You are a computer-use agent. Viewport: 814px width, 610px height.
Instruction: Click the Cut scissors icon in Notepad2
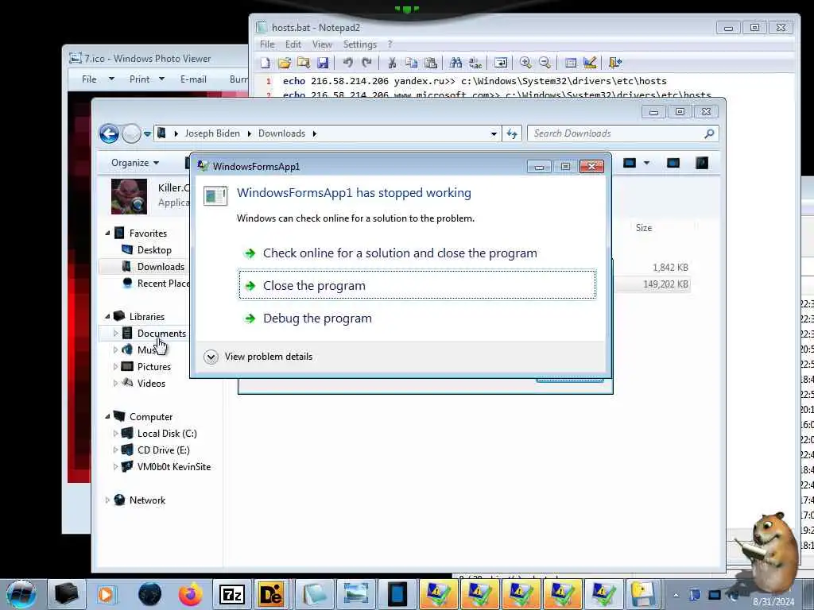pyautogui.click(x=392, y=63)
